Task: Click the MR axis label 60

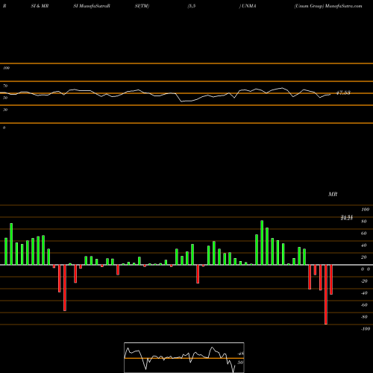Action: 363,233
